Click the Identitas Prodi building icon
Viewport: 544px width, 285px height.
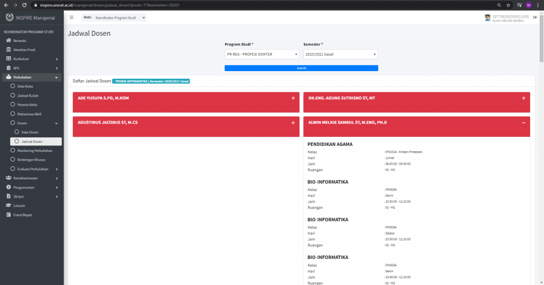8,49
